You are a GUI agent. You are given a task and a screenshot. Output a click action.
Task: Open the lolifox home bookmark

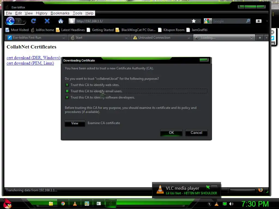tap(43, 30)
